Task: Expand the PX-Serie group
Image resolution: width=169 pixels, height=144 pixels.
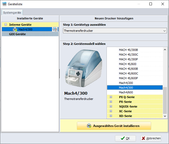Action: point(111,102)
